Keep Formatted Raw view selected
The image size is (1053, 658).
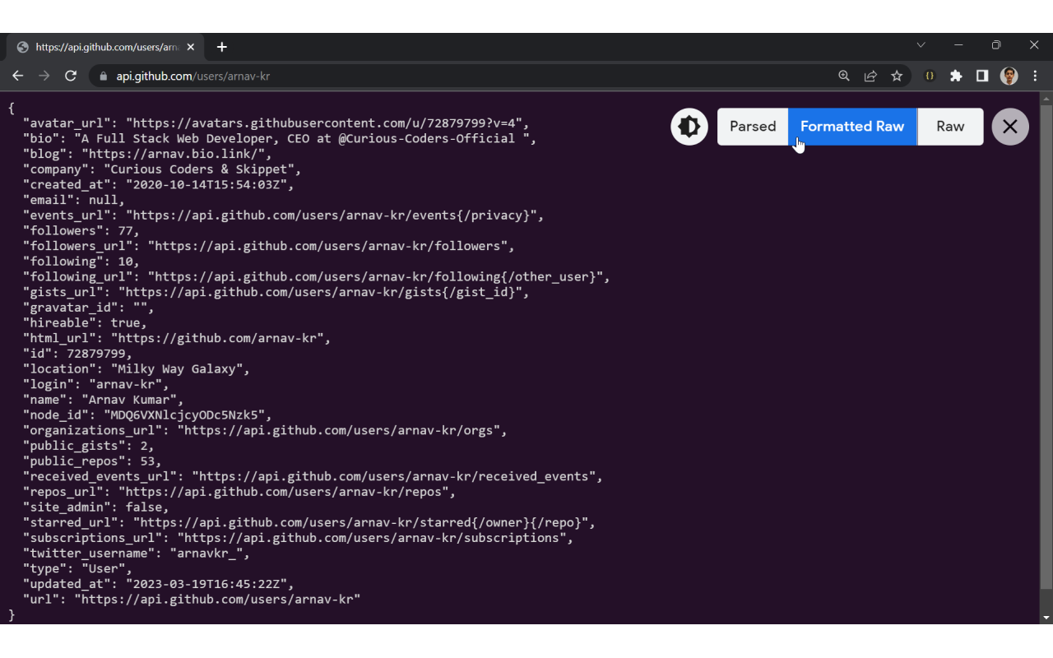[851, 127]
